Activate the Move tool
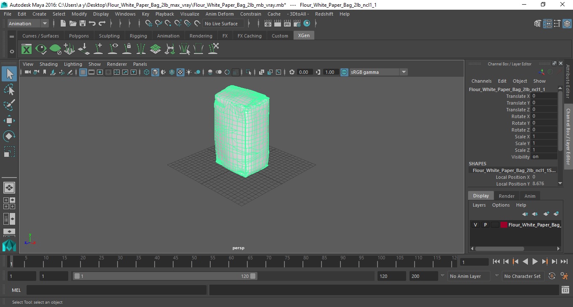This screenshot has width=573, height=307. pyautogui.click(x=9, y=121)
